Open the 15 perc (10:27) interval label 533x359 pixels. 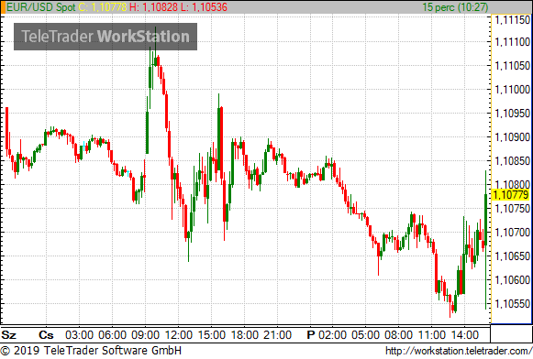455,7
